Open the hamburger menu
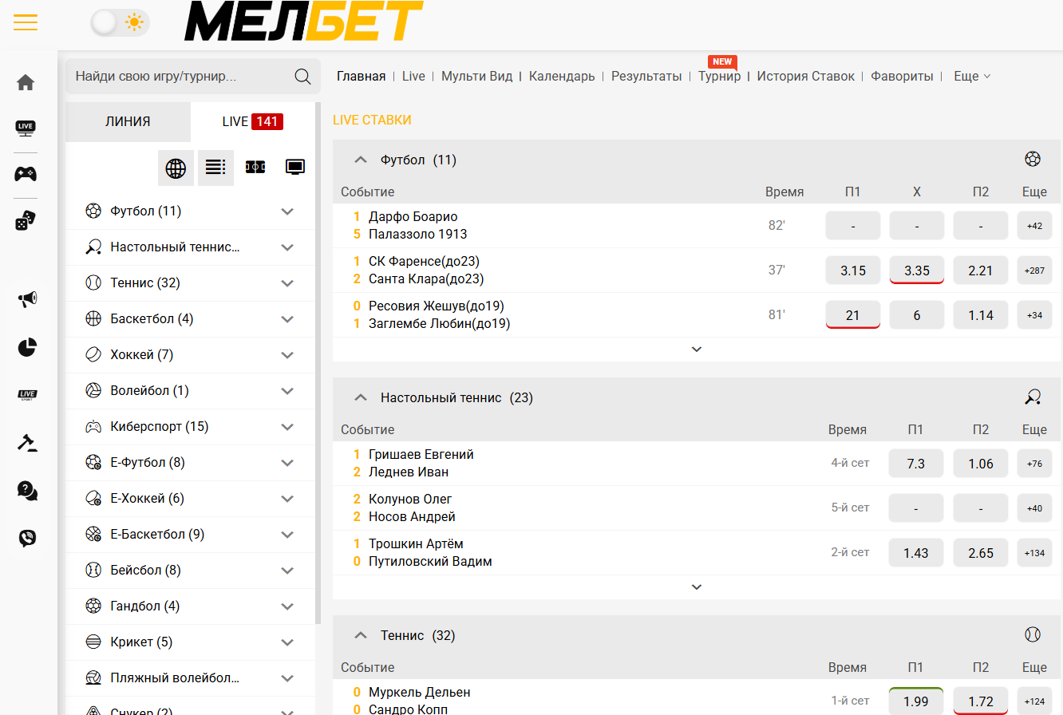The width and height of the screenshot is (1063, 715). pyautogui.click(x=26, y=22)
